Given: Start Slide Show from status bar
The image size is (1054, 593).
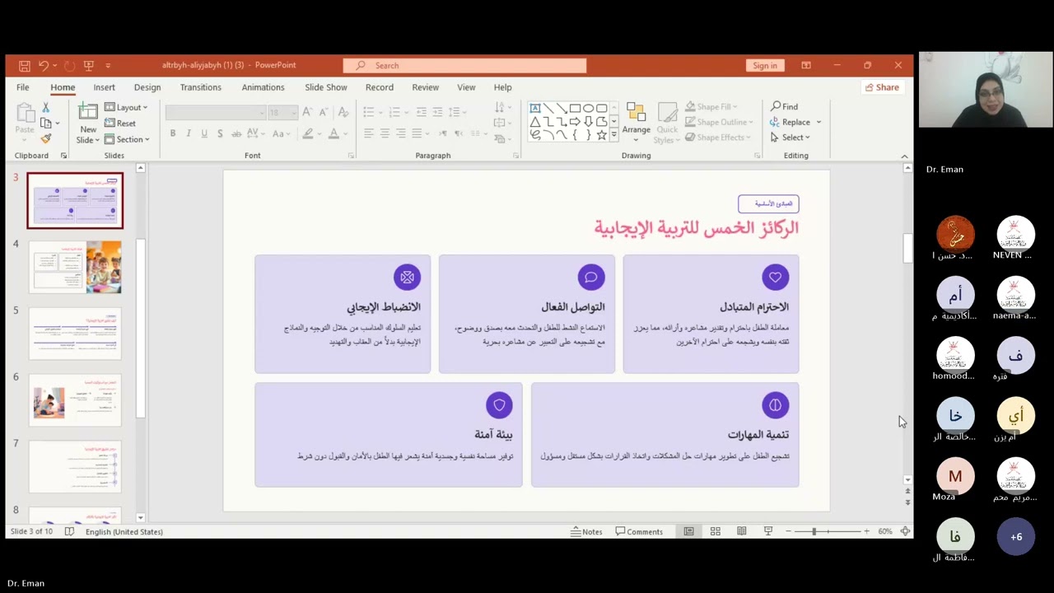Looking at the screenshot, I should (768, 532).
